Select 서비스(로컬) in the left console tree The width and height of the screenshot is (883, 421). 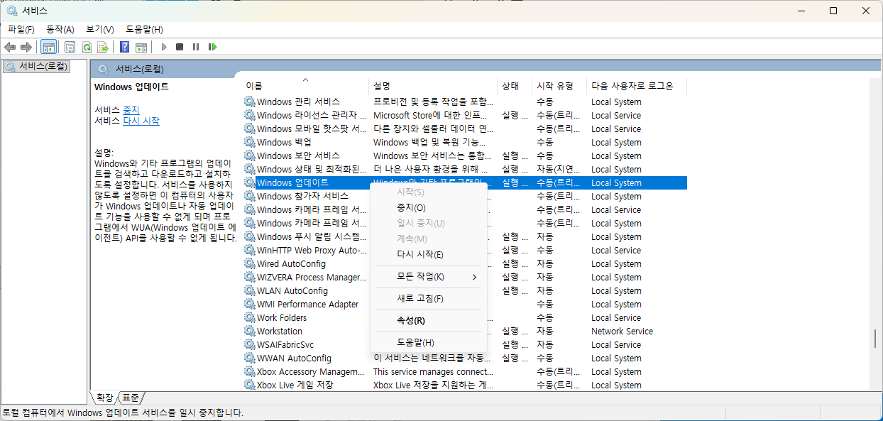[x=36, y=66]
